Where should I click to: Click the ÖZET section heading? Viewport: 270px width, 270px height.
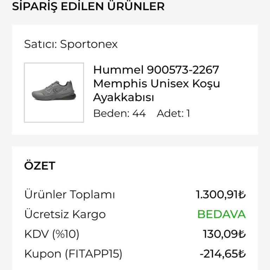[39, 166]
